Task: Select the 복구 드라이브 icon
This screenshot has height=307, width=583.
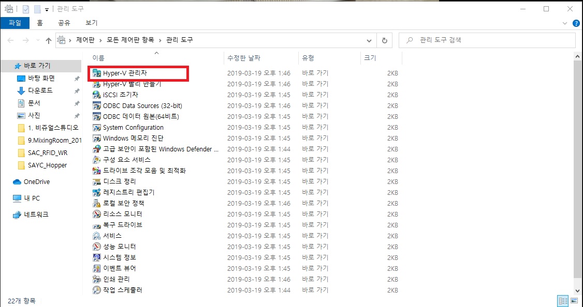Action: [97, 225]
